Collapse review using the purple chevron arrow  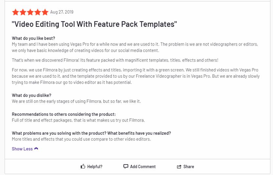coord(36,149)
